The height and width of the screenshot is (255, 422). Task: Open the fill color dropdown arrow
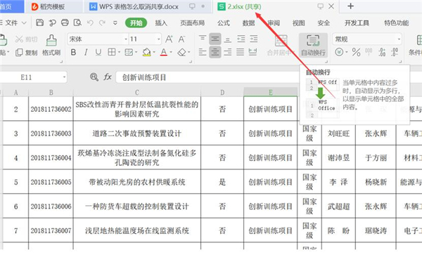tap(154, 52)
